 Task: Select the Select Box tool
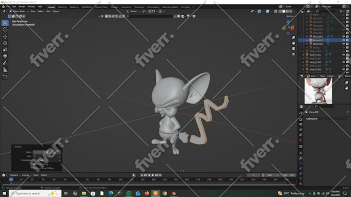pyautogui.click(x=5, y=23)
